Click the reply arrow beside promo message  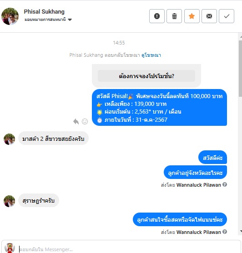(76, 121)
